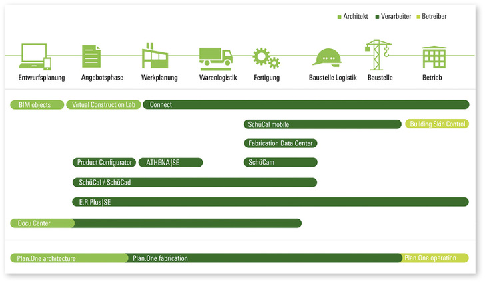The width and height of the screenshot is (485, 283).
Task: Select the Angebotsphase document icon
Action: pyautogui.click(x=91, y=56)
